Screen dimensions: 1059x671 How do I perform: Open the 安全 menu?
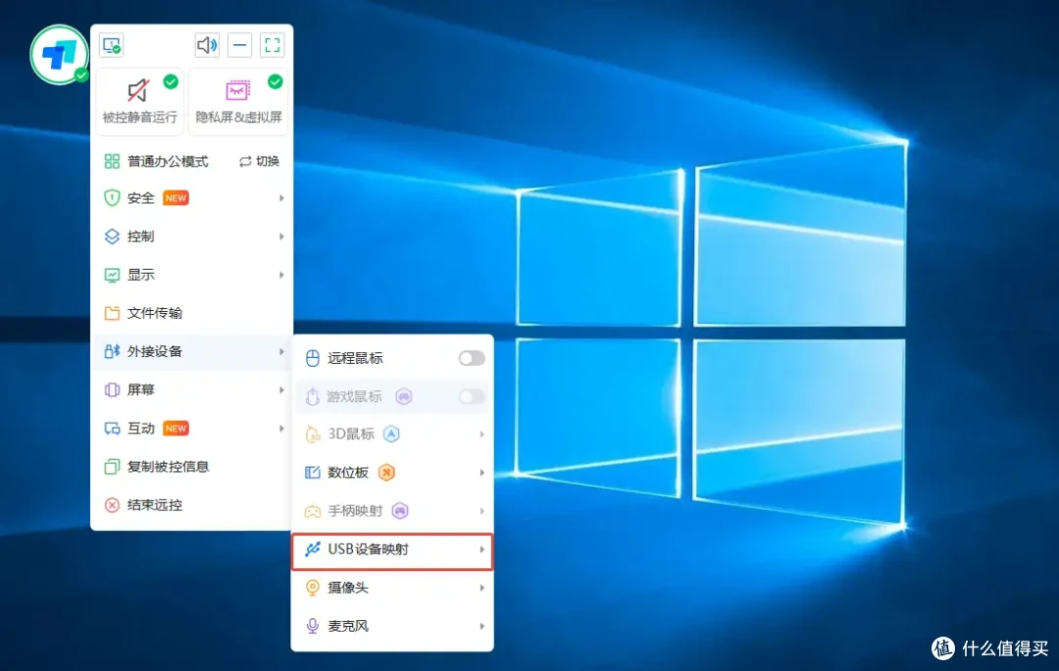pos(192,198)
